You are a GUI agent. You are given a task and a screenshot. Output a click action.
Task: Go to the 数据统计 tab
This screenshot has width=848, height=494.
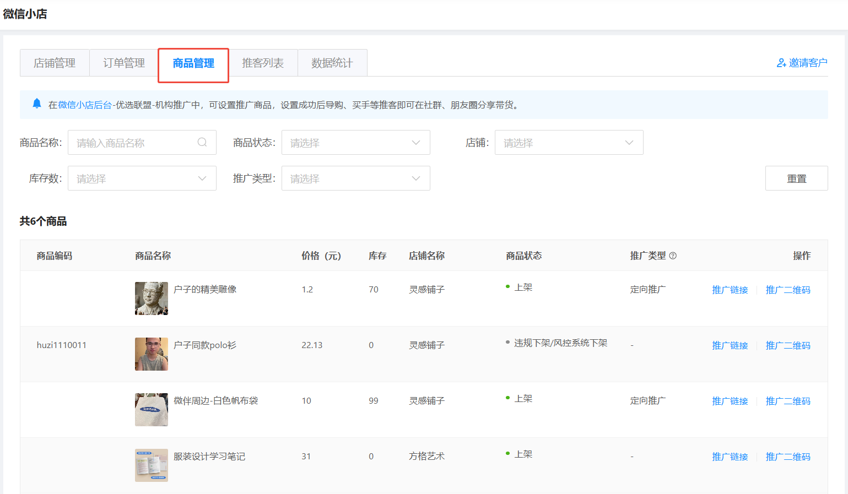(x=332, y=63)
